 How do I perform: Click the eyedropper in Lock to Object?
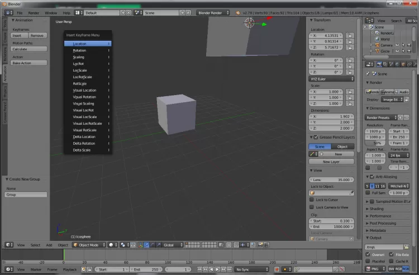pyautogui.click(x=352, y=192)
